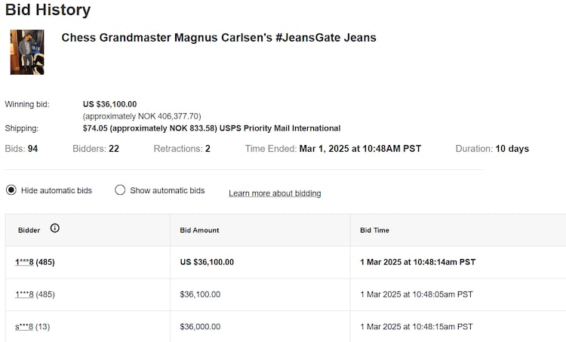
Task: Click the Duration: 10 days text
Action: tap(492, 149)
